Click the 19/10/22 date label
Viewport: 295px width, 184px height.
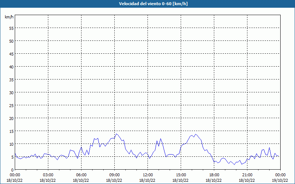(x=280, y=180)
